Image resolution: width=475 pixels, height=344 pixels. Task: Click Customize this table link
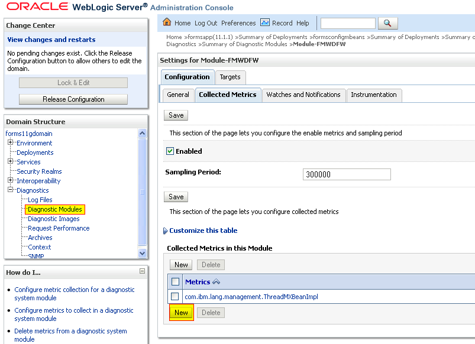pos(203,231)
